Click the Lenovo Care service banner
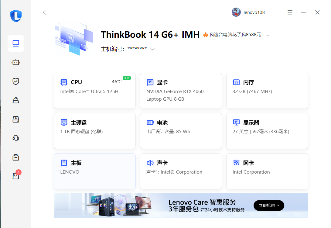This screenshot has width=331, height=228. click(181, 206)
